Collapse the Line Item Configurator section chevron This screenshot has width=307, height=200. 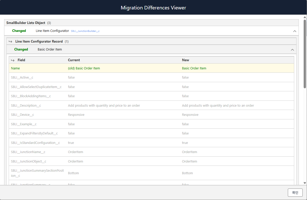coord(294,31)
